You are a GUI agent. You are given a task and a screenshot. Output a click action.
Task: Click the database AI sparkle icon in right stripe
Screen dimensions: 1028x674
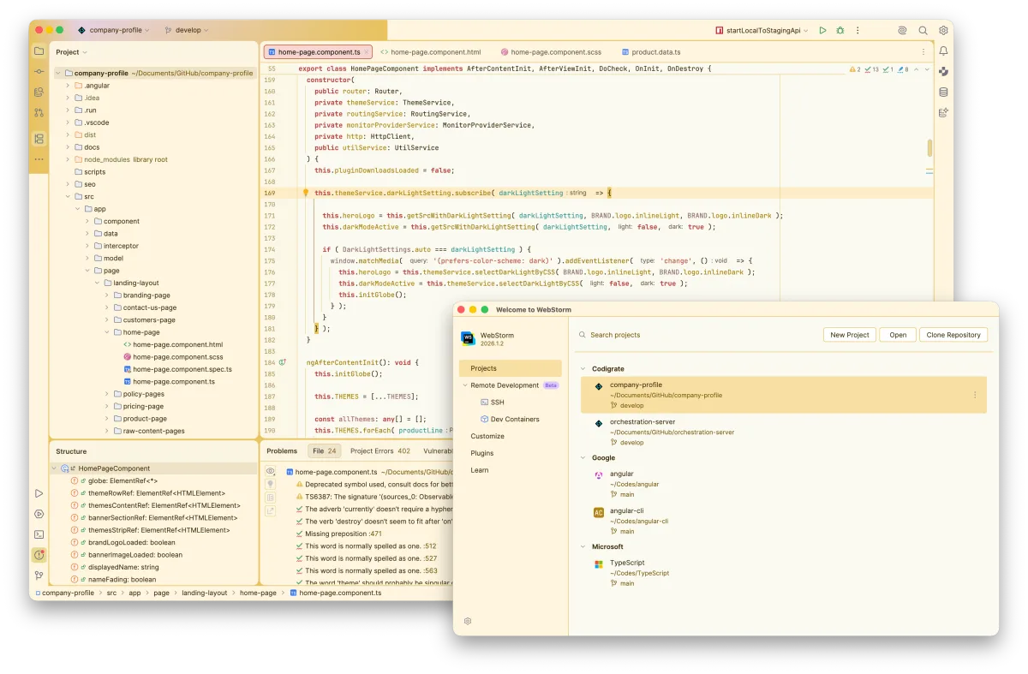[943, 112]
